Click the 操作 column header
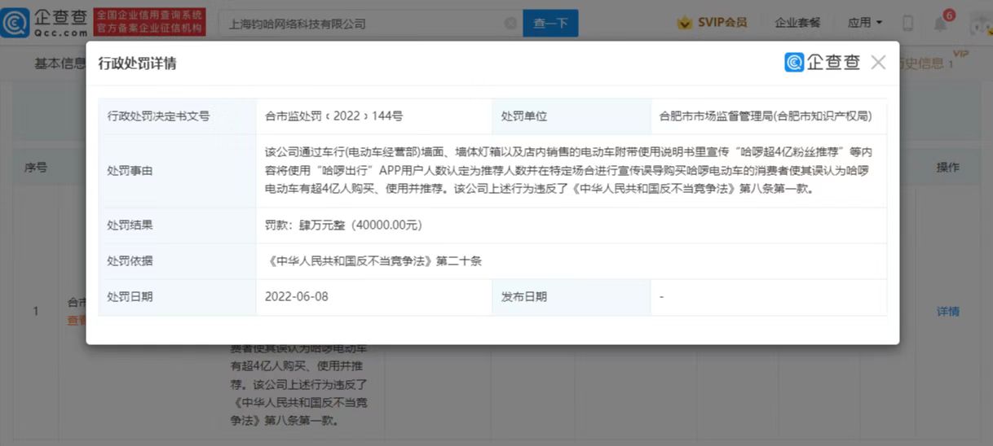 948,167
